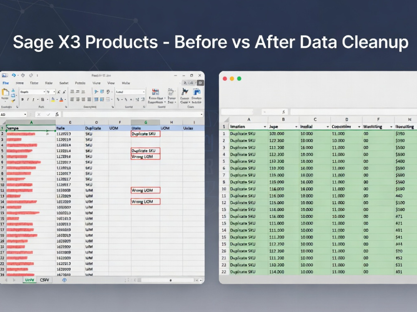The image size is (417, 312).
Task: Open the font name dropdown
Action: [x=44, y=92]
